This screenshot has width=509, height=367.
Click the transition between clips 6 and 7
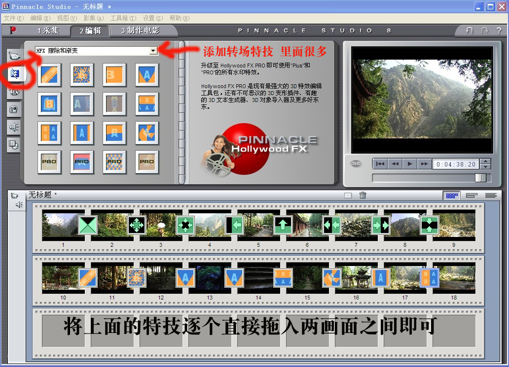332,225
